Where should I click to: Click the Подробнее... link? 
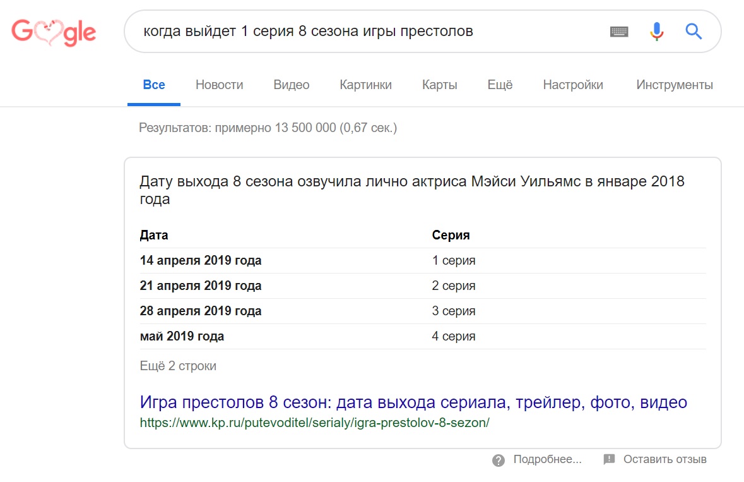tap(548, 459)
